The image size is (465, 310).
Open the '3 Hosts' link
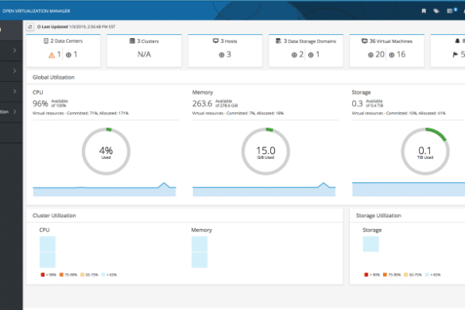[229, 41]
